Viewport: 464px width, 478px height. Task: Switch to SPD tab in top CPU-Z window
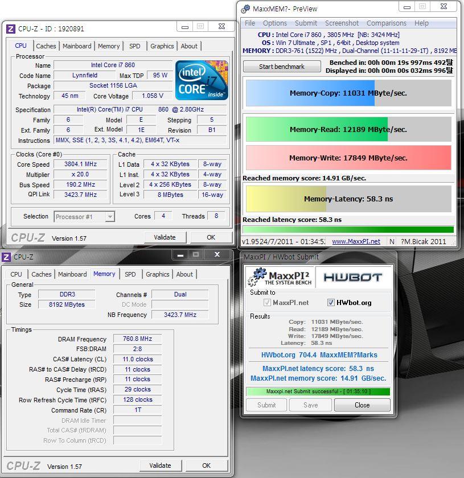(x=135, y=46)
